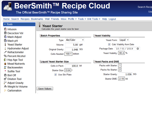The image size is (152, 137).
Task: Click the Yeast Viability value 90.4
Action: [121, 53]
